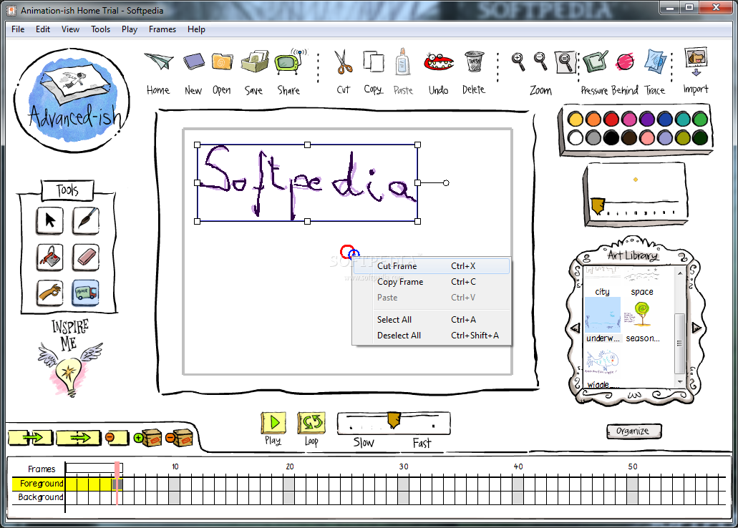Remove a layer with red-minus box icon
The height and width of the screenshot is (528, 738).
180,438
